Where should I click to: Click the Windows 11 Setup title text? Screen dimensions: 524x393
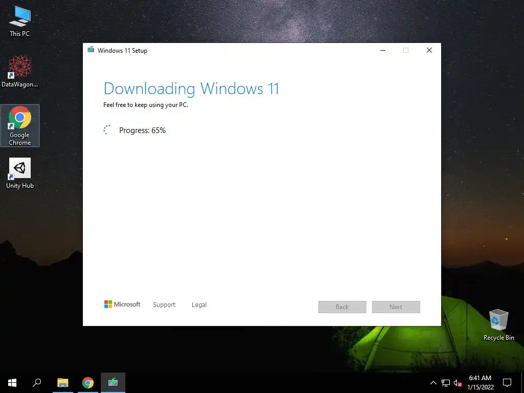[122, 51]
